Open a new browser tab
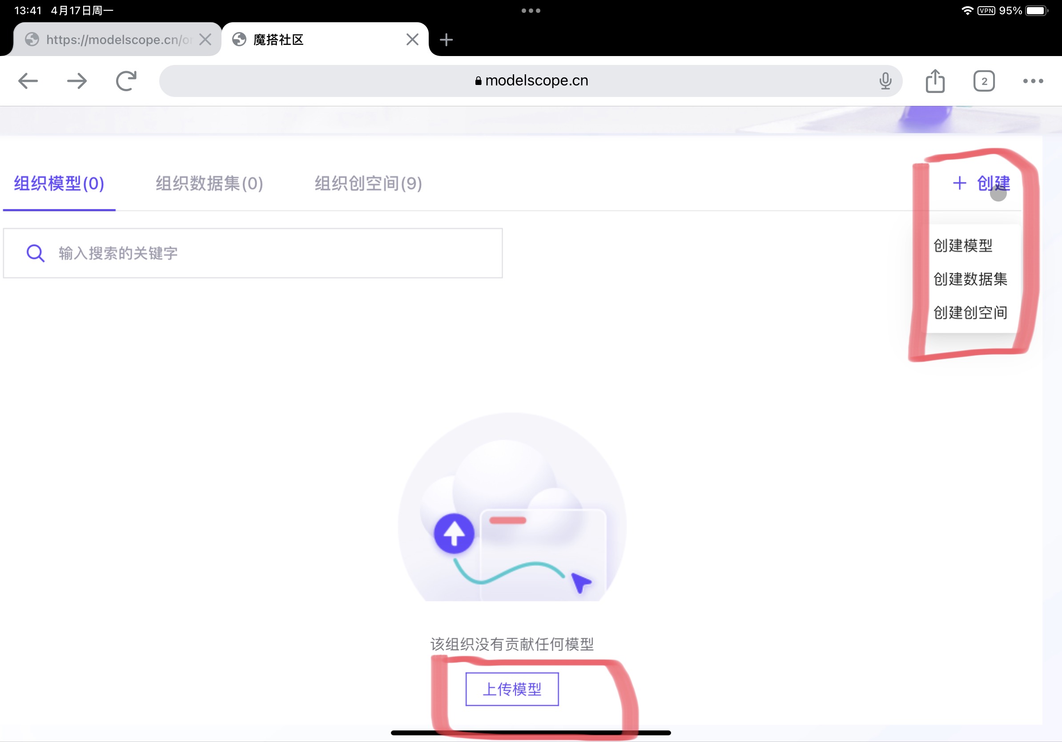This screenshot has width=1062, height=742. (446, 39)
